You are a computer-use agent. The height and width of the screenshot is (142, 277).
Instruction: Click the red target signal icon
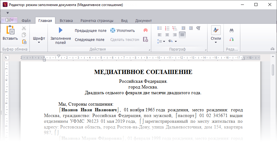click(145, 30)
